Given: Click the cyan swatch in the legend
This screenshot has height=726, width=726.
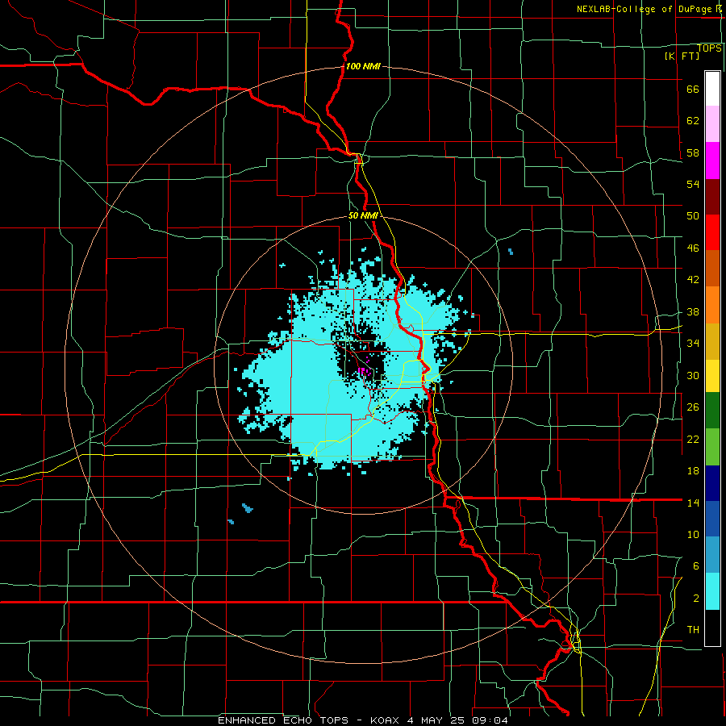Looking at the screenshot, I should [712, 591].
